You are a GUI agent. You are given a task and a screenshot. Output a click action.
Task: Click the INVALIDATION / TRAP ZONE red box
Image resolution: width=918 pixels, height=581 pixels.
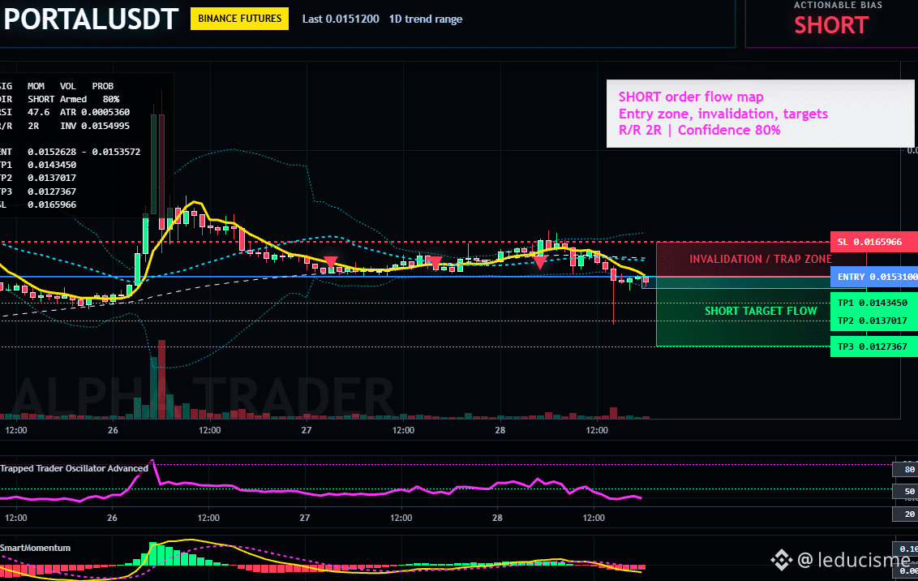pos(760,259)
